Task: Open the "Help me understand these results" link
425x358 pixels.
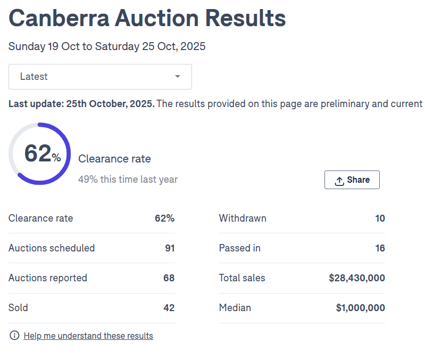Action: click(x=88, y=336)
